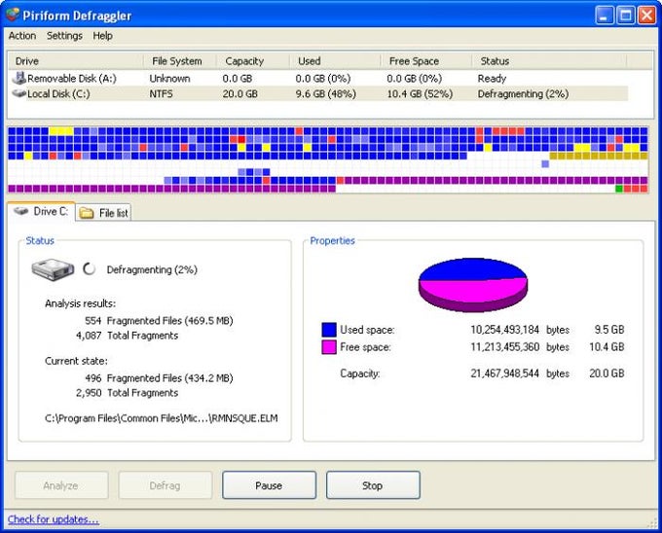Screen dimensions: 662x533
Task: Click the '10.4 GB (52%)' free space cell
Action: [420, 93]
